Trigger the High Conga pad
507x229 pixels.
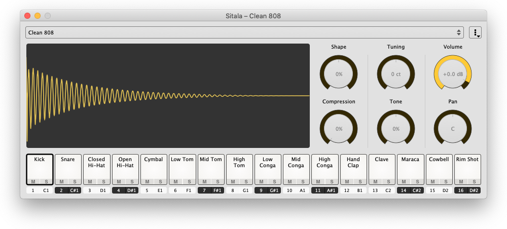(324, 170)
